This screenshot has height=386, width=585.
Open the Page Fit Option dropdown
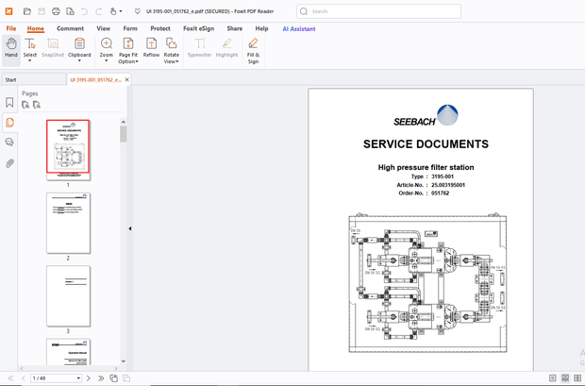pos(128,62)
